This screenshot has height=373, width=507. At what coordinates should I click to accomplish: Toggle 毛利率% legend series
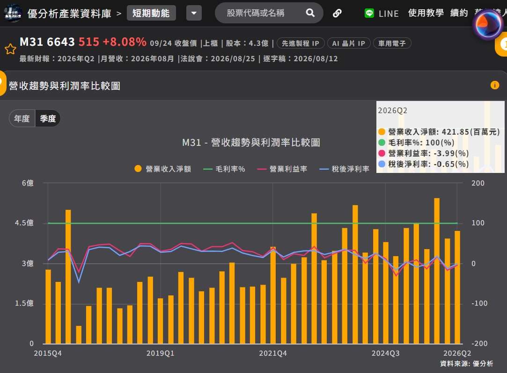[224, 169]
